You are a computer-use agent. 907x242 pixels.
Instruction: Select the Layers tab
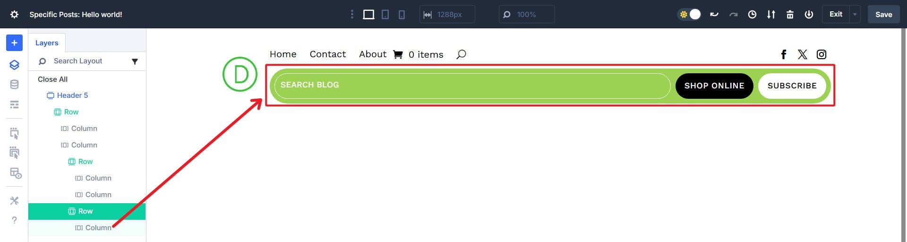click(47, 43)
